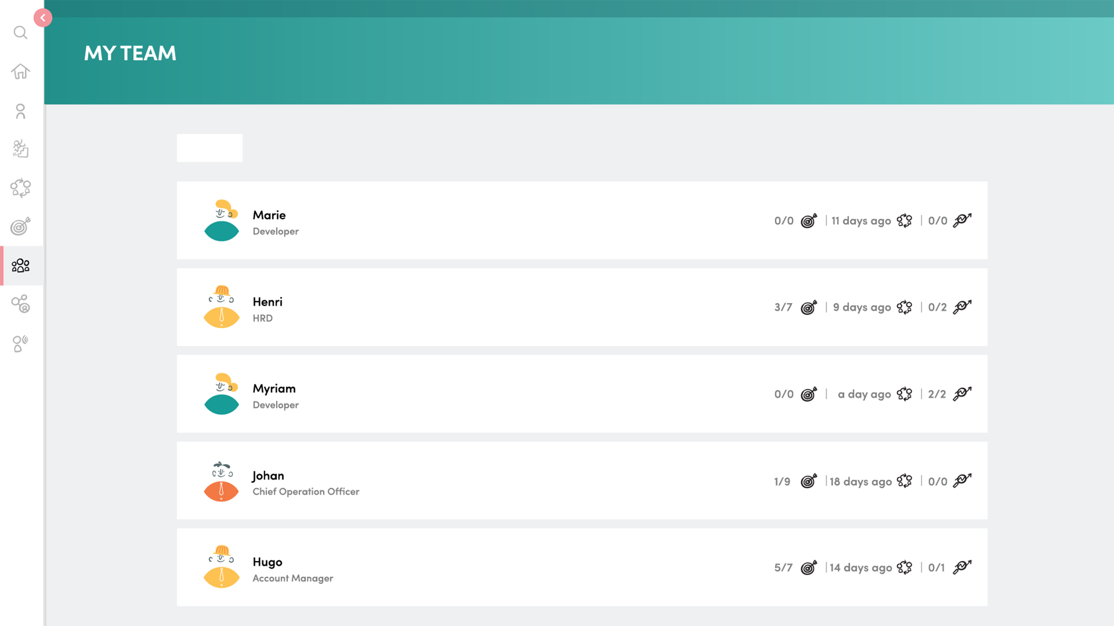The width and height of the screenshot is (1114, 626).
Task: Click Henri's career arrow icon showing 0/2
Action: click(962, 307)
